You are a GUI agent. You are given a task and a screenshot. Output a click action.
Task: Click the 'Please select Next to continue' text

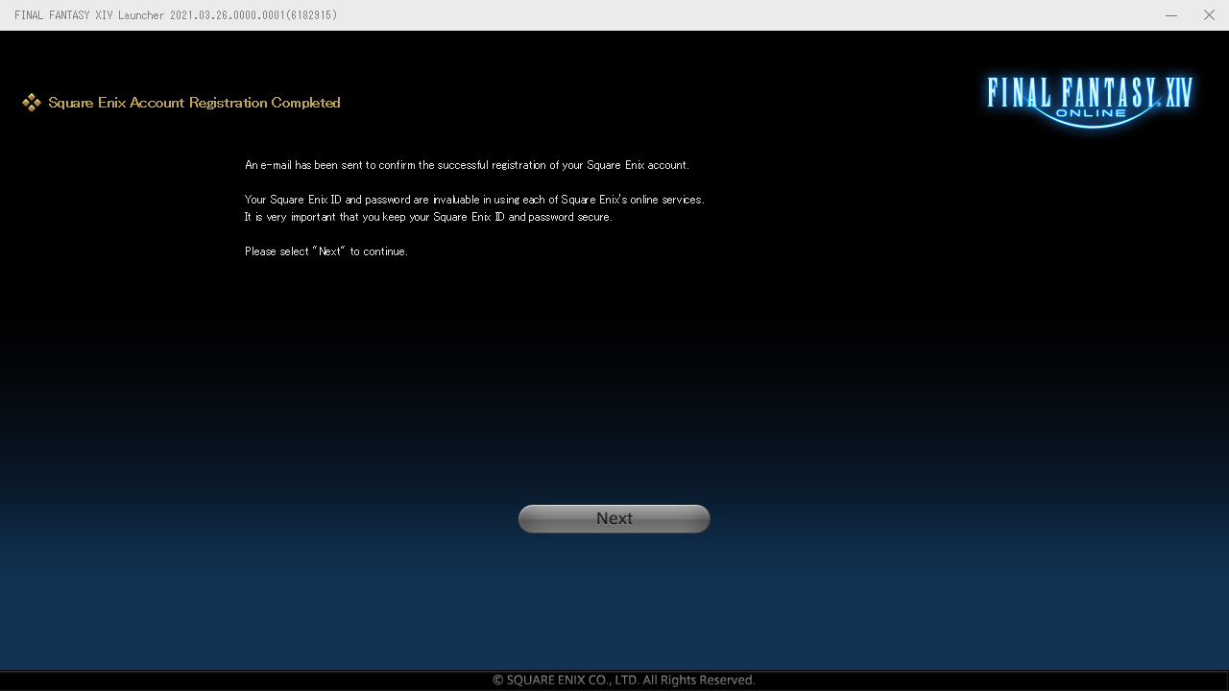326,250
